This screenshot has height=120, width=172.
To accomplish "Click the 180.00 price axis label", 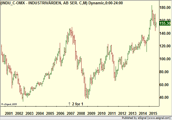I will tap(165, 8).
